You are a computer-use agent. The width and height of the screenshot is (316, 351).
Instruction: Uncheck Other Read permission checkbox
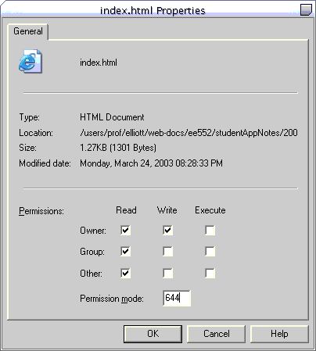pyautogui.click(x=125, y=274)
